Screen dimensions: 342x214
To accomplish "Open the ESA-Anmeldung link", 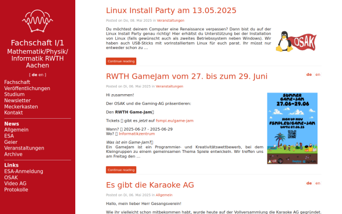I will coord(23,171).
